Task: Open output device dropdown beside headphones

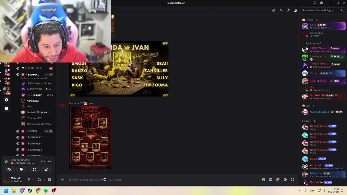Action: [44, 180]
